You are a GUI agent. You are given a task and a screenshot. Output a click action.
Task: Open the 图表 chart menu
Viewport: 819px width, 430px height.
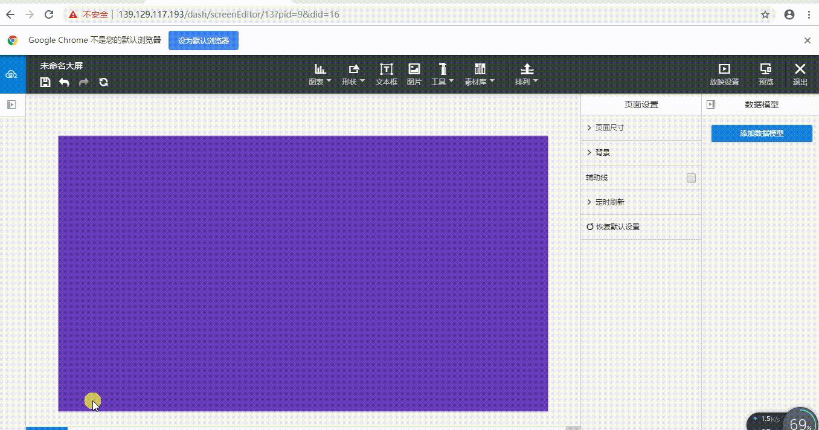point(320,75)
